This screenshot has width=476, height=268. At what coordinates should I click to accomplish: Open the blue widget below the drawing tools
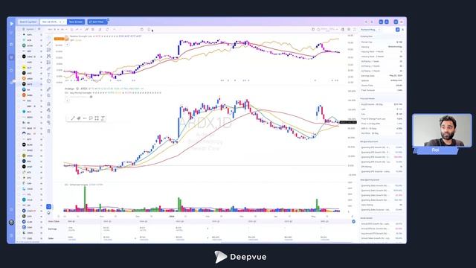pyautogui.click(x=48, y=207)
